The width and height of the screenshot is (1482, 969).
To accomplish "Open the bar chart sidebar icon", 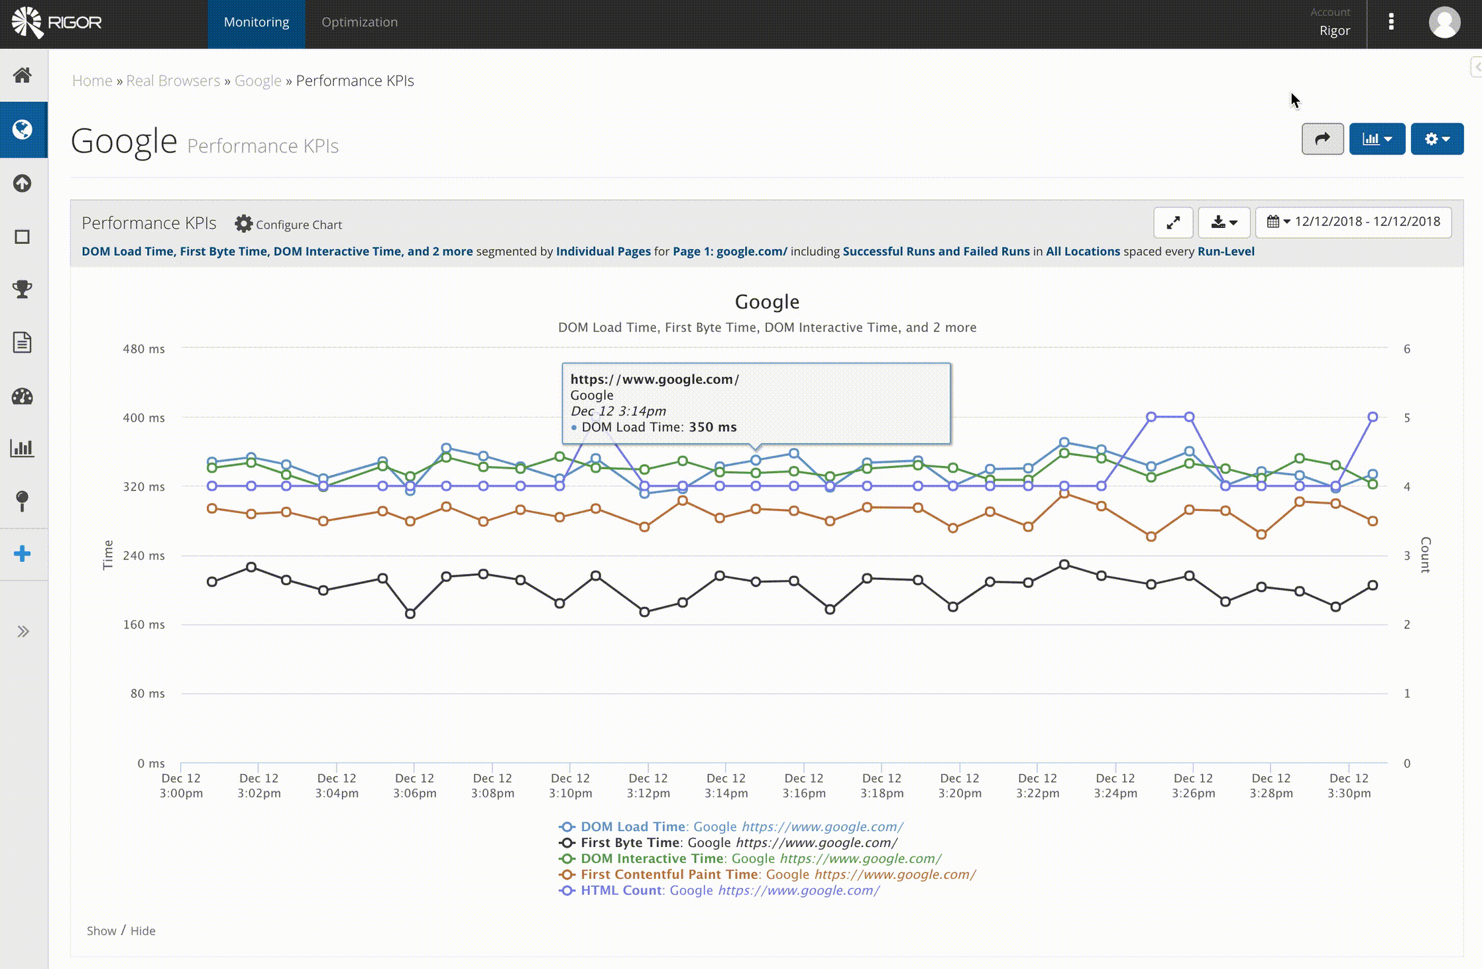I will tap(23, 448).
